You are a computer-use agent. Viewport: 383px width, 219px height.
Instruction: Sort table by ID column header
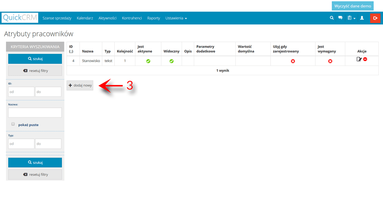[71, 49]
